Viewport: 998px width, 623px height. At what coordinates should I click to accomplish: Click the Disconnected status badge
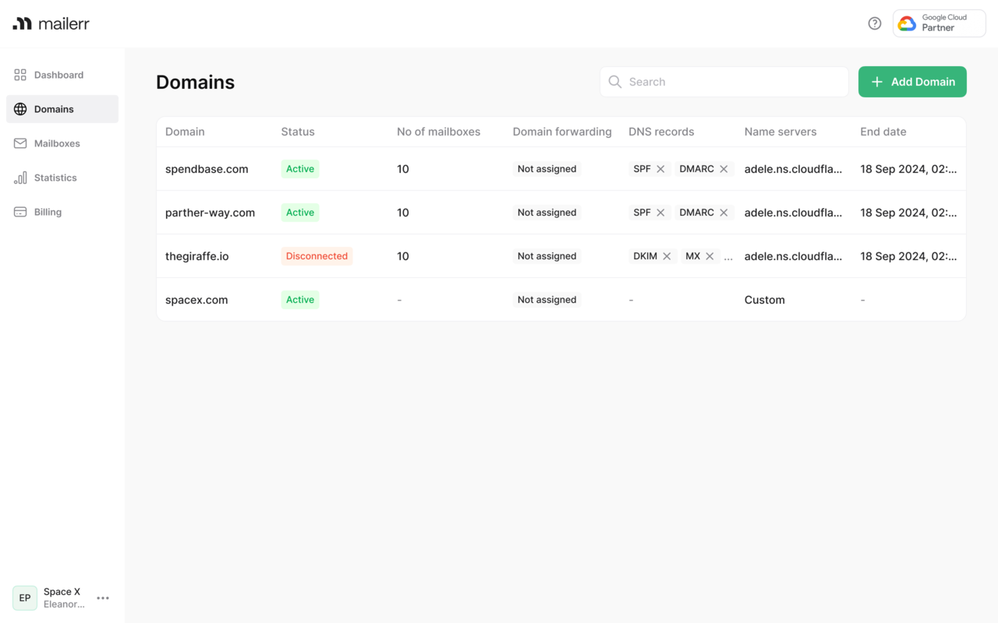pos(317,256)
